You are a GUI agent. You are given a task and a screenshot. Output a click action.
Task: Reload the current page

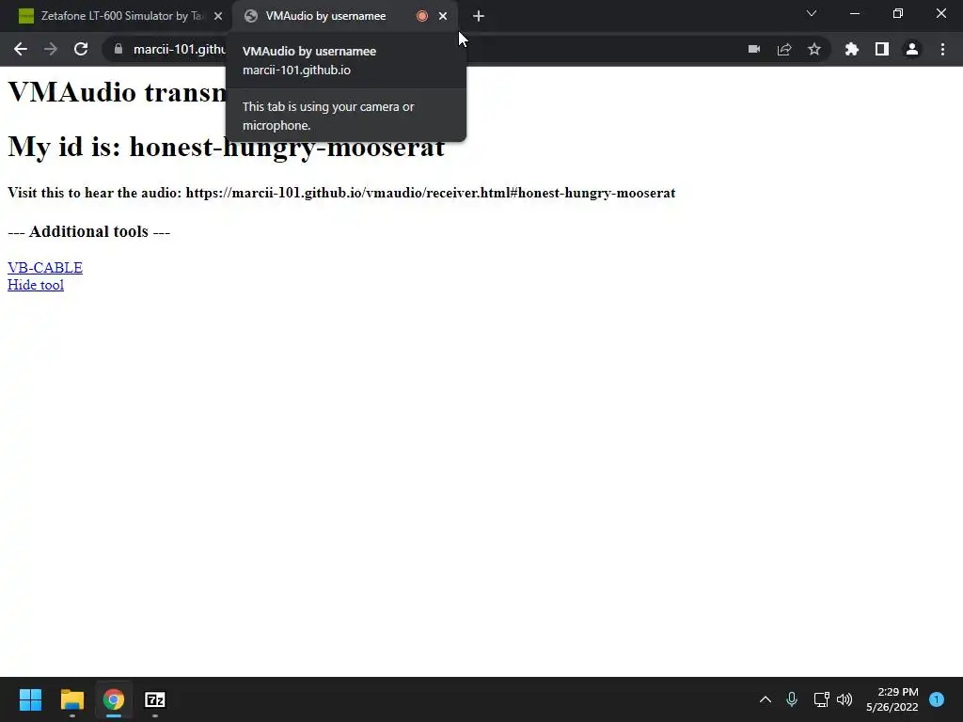(81, 49)
